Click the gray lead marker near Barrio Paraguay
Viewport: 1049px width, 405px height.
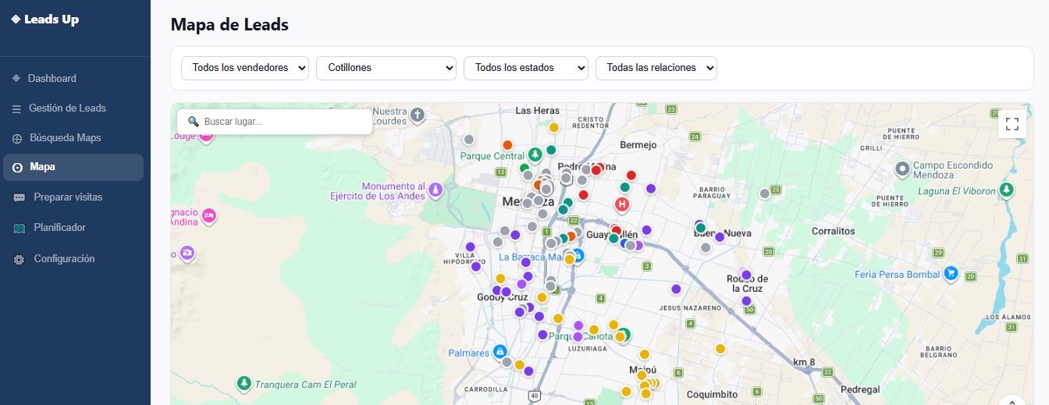point(765,194)
